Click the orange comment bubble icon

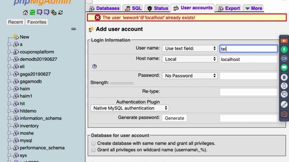(284, 114)
